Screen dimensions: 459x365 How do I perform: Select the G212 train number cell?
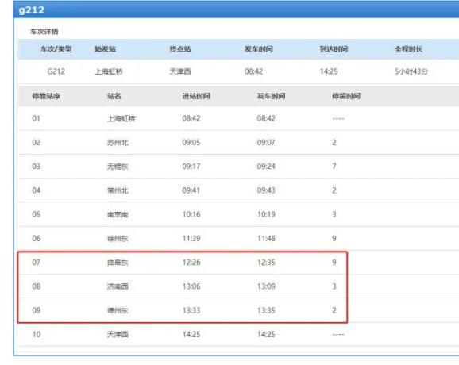(56, 71)
